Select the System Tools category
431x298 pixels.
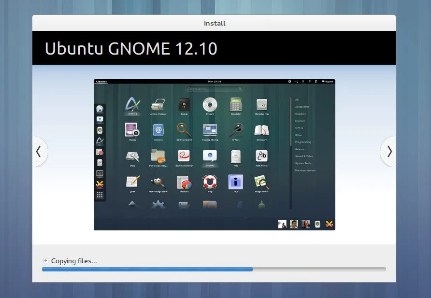[303, 163]
